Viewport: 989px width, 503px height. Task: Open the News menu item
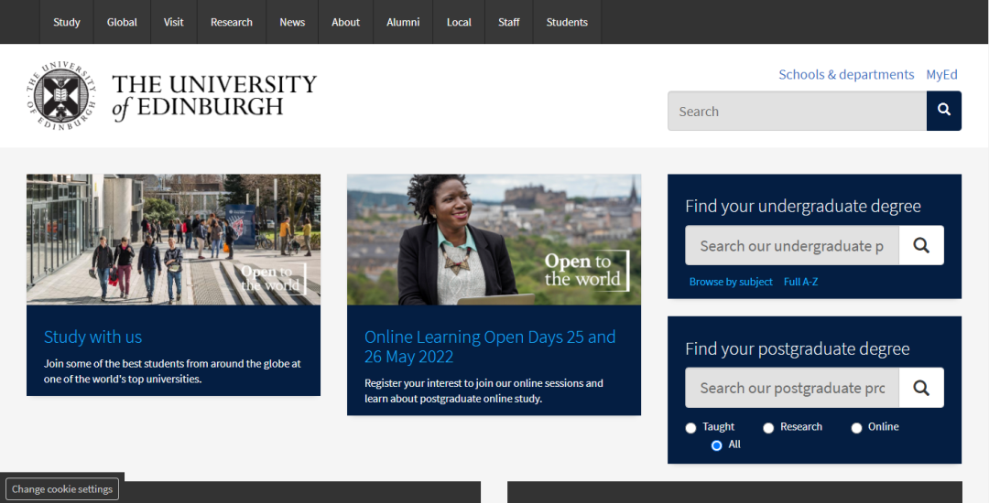click(x=292, y=22)
